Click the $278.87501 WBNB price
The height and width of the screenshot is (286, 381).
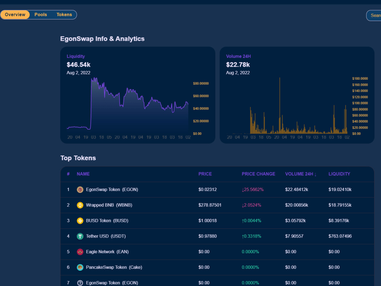pyautogui.click(x=210, y=205)
